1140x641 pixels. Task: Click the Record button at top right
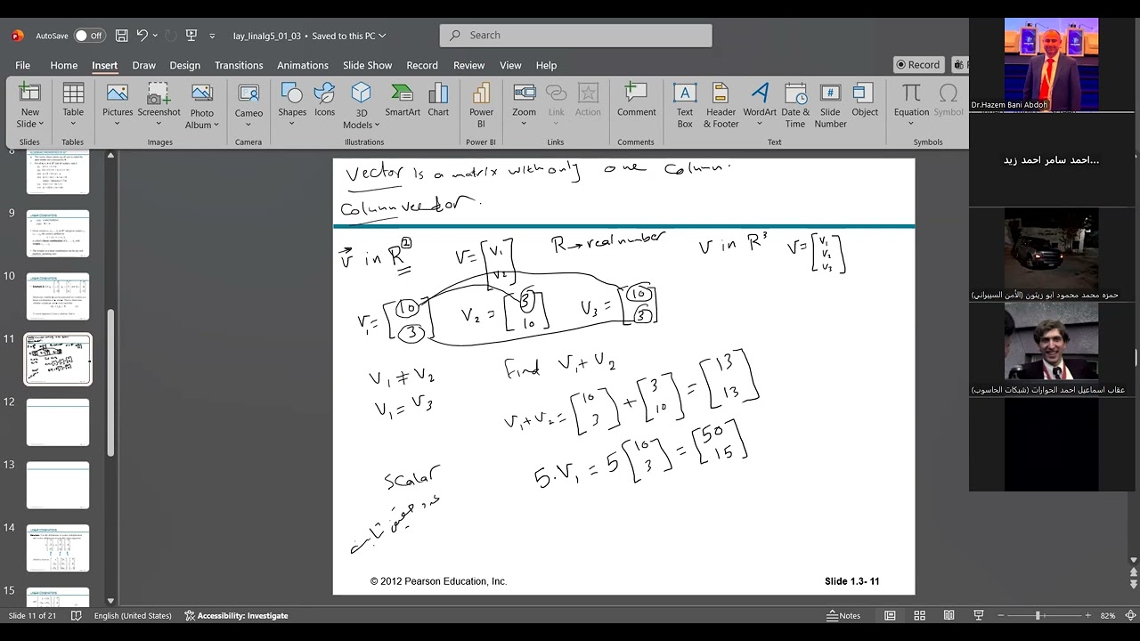click(918, 64)
